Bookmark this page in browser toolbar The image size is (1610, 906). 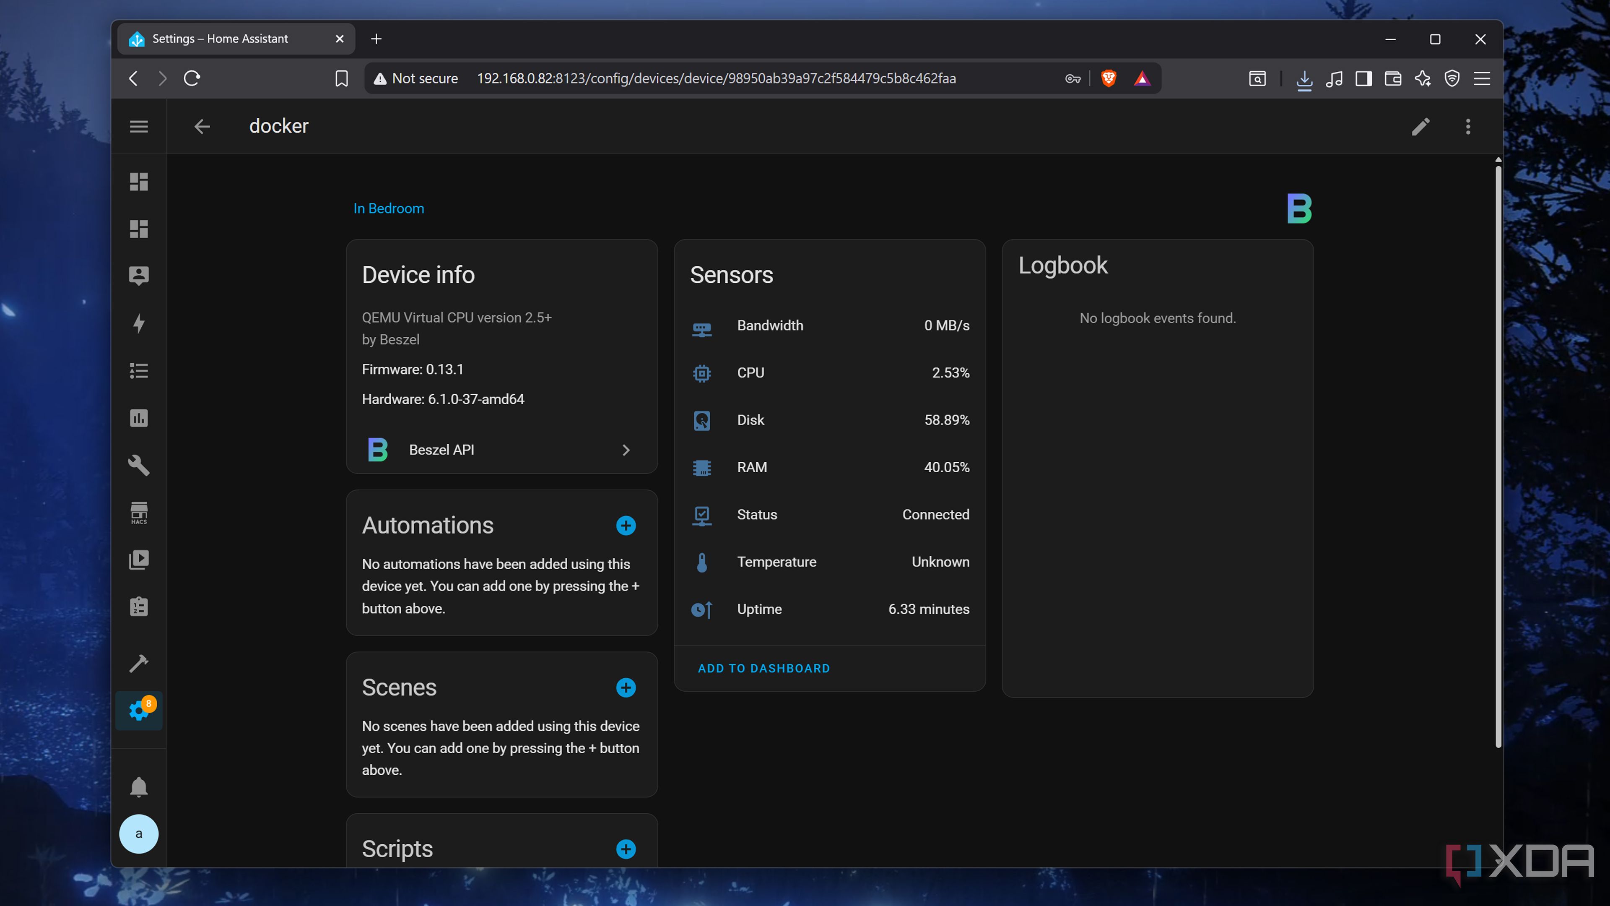point(341,78)
